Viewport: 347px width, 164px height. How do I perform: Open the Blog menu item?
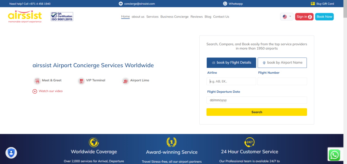[x=208, y=17]
